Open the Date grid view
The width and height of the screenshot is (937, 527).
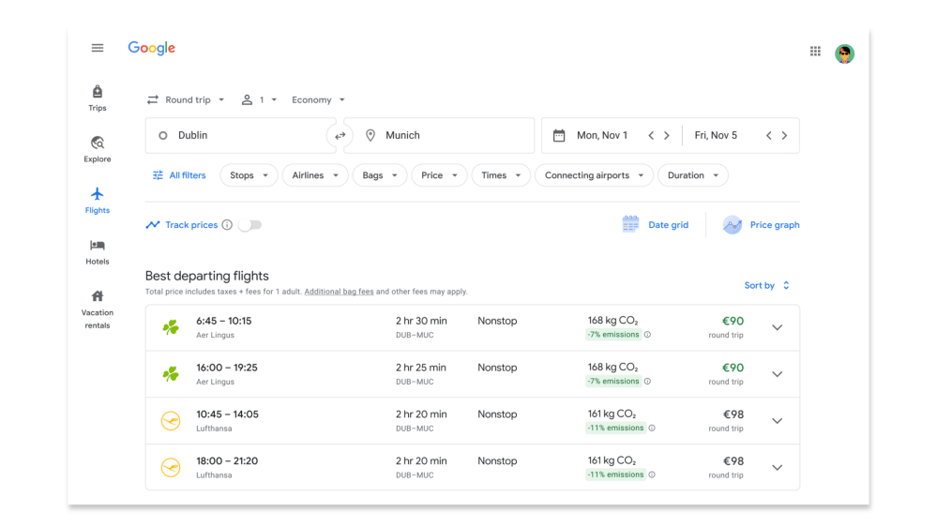pyautogui.click(x=656, y=225)
